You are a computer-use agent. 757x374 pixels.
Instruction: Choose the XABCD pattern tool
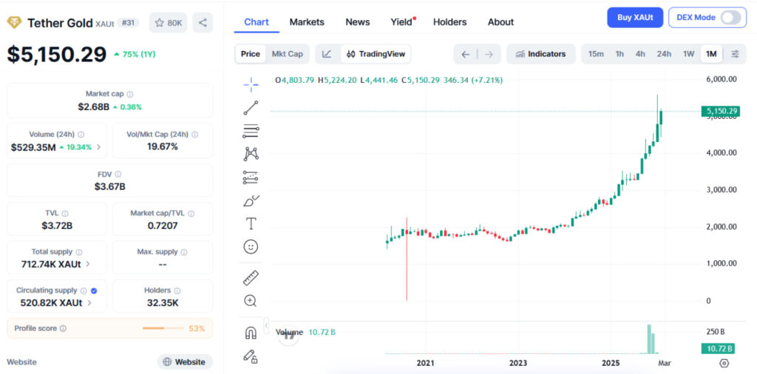pyautogui.click(x=251, y=154)
